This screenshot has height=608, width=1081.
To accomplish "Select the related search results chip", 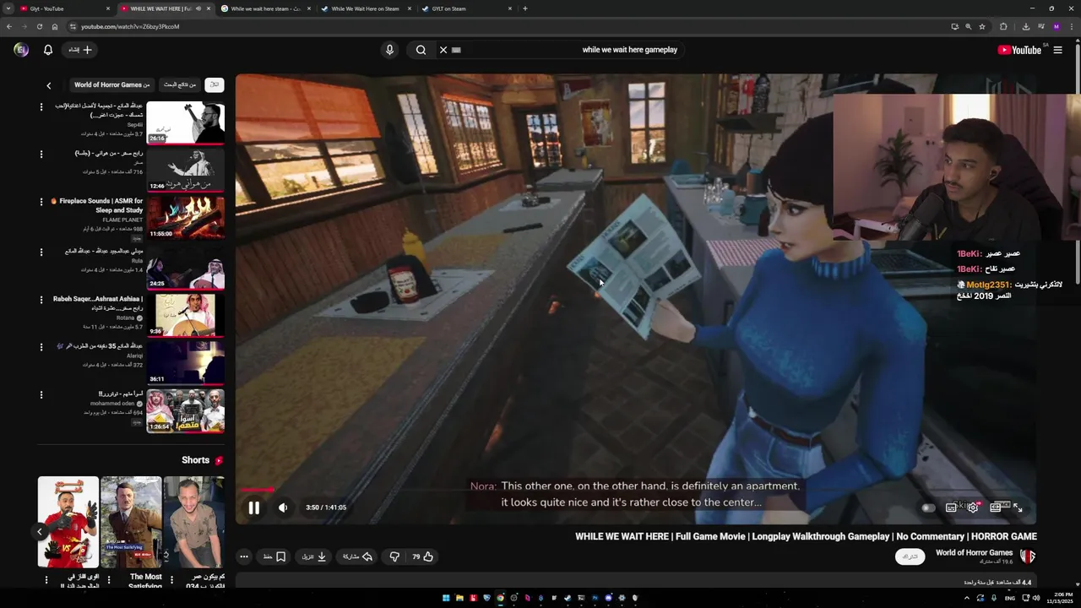I will (180, 84).
